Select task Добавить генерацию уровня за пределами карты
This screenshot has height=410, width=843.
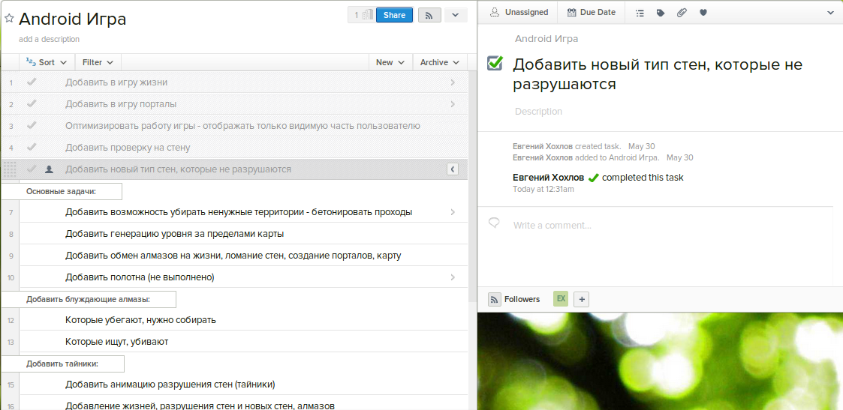[x=243, y=234]
